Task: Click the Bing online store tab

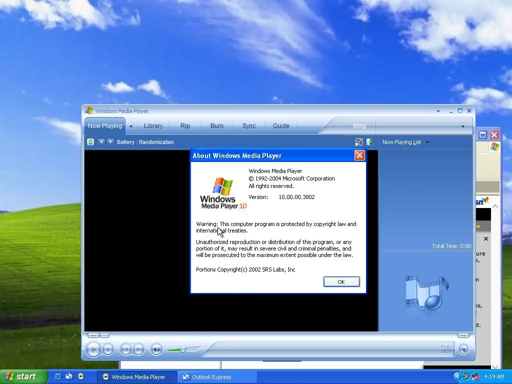Action: coord(359,125)
